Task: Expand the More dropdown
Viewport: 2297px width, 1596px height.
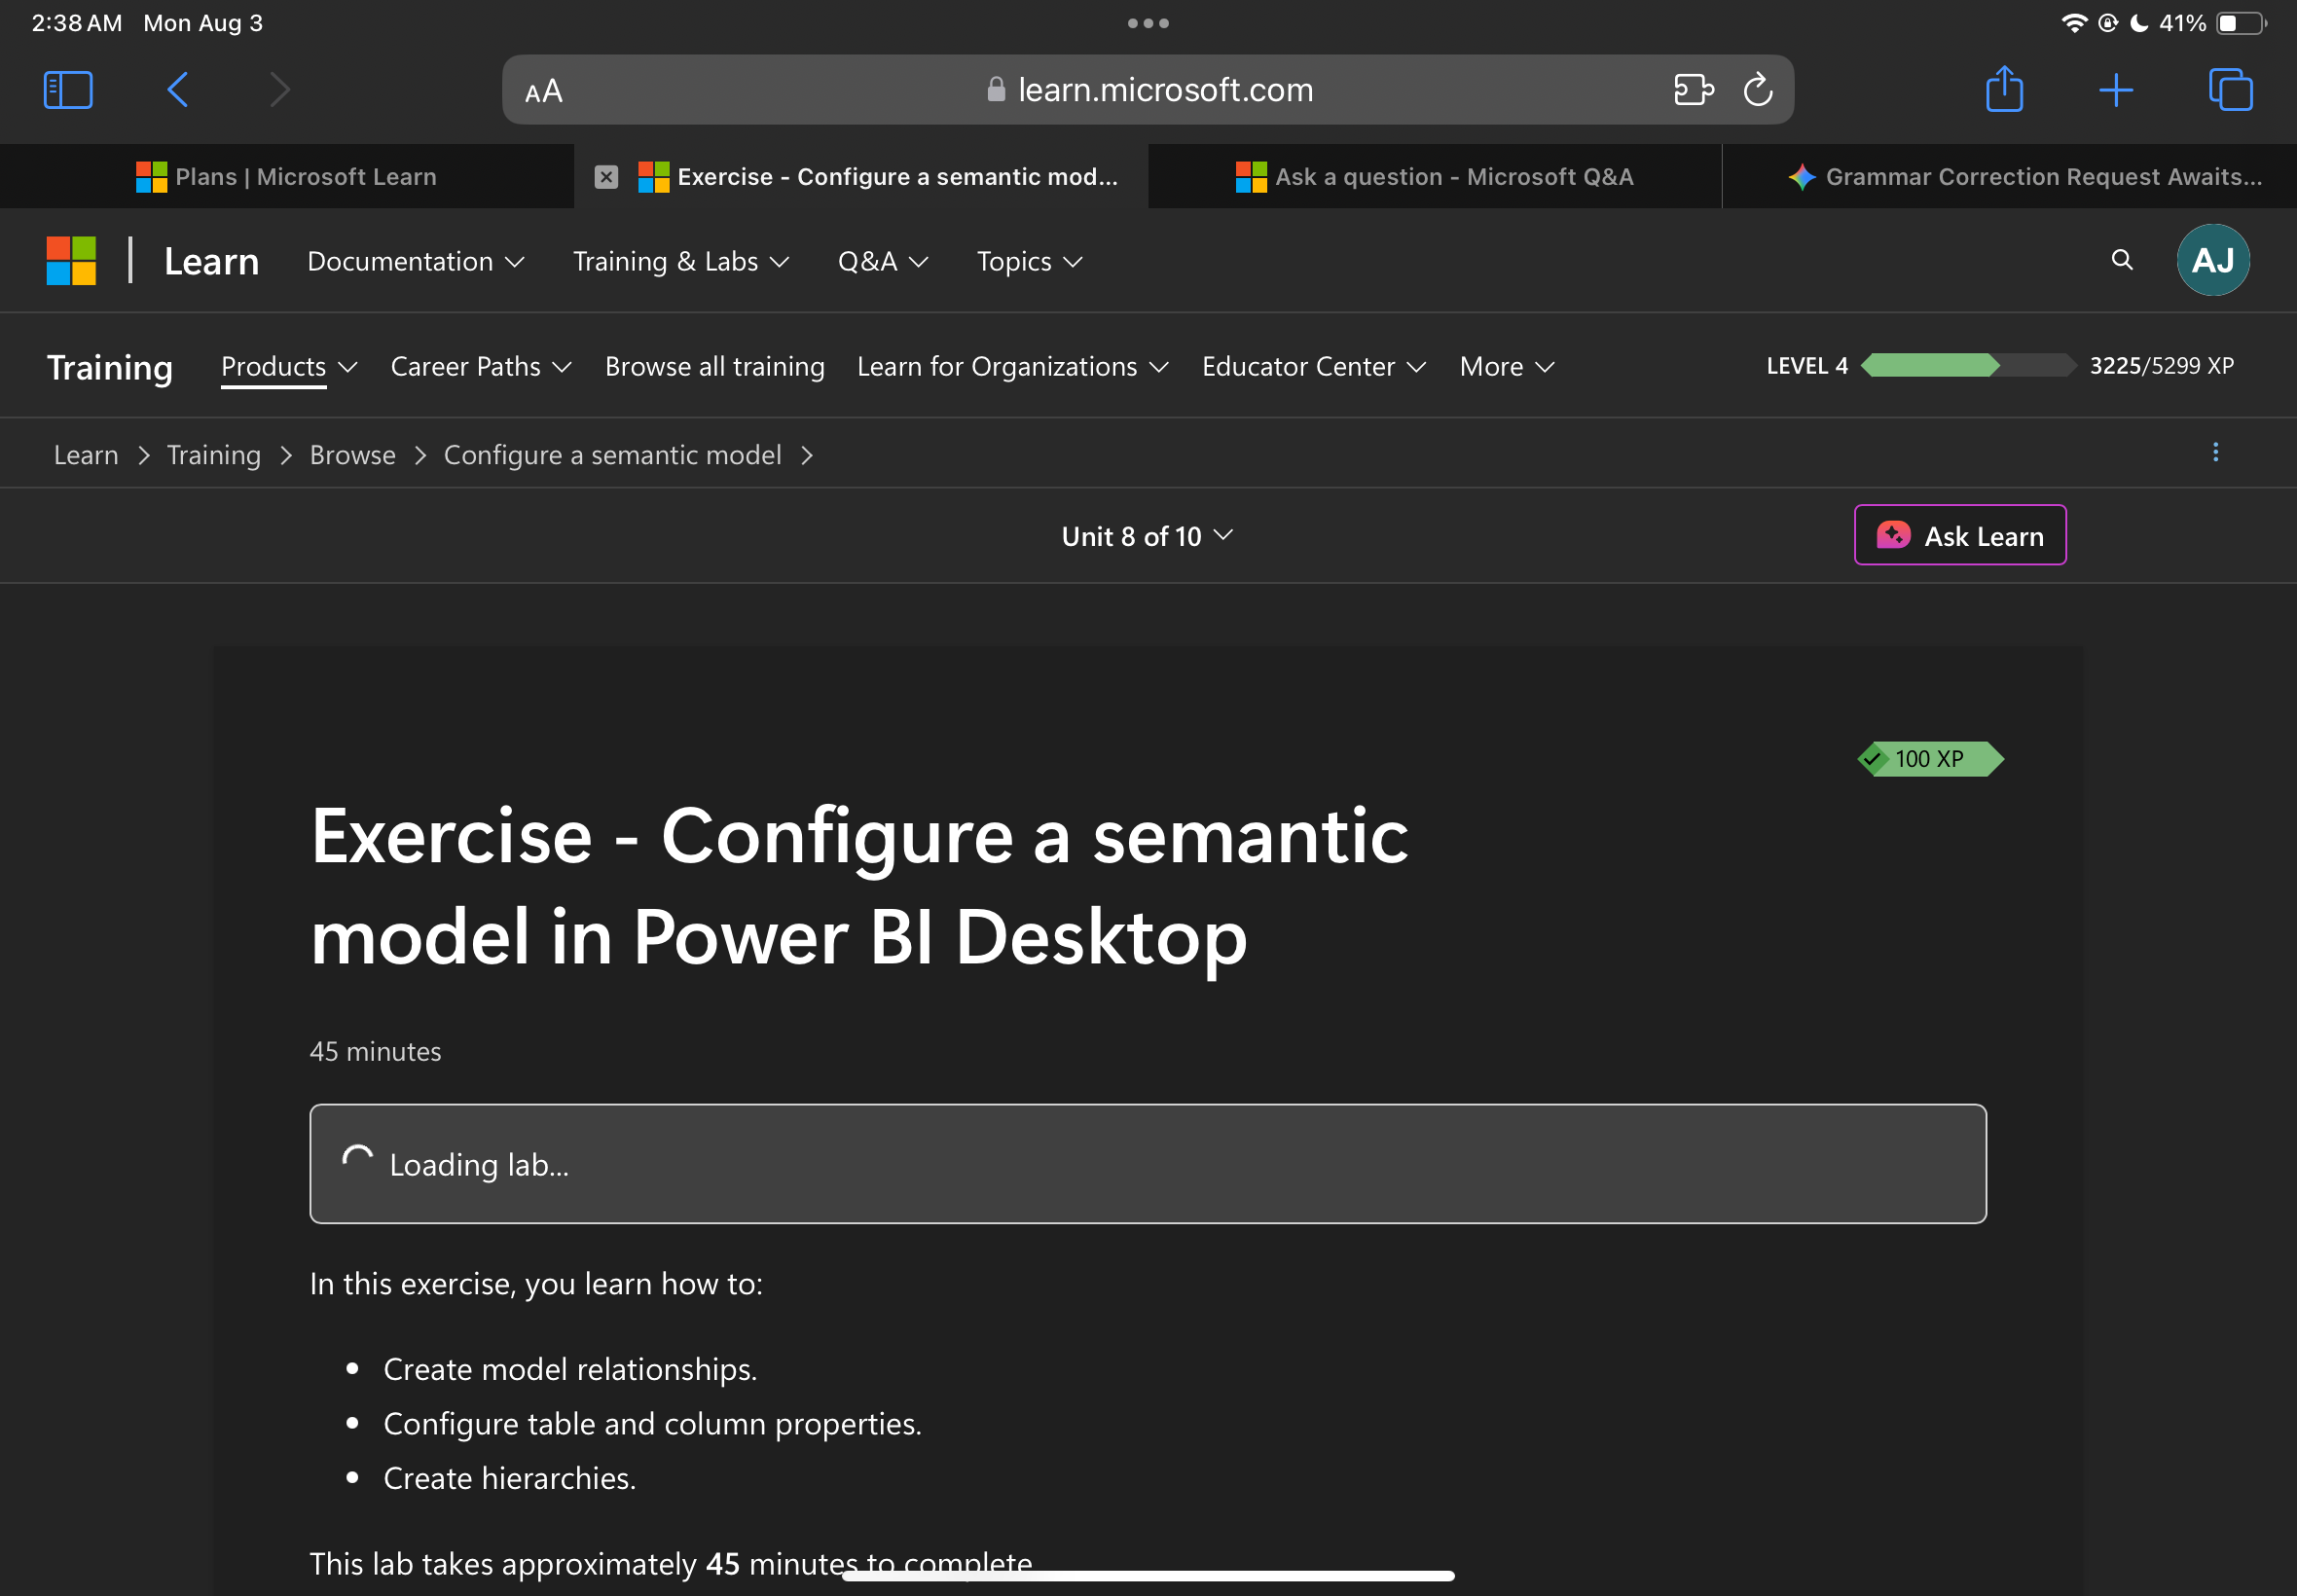Action: click(1507, 367)
